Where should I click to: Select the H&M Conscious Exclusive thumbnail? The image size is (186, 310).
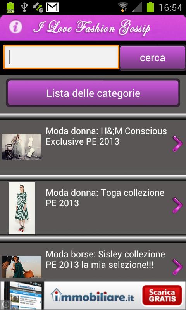[22, 147]
